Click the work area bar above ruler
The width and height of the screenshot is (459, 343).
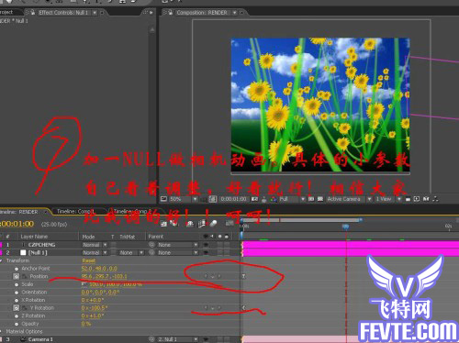click(301, 220)
